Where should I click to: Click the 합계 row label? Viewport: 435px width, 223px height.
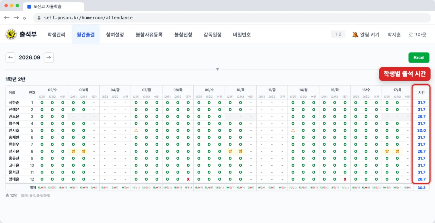(33, 187)
